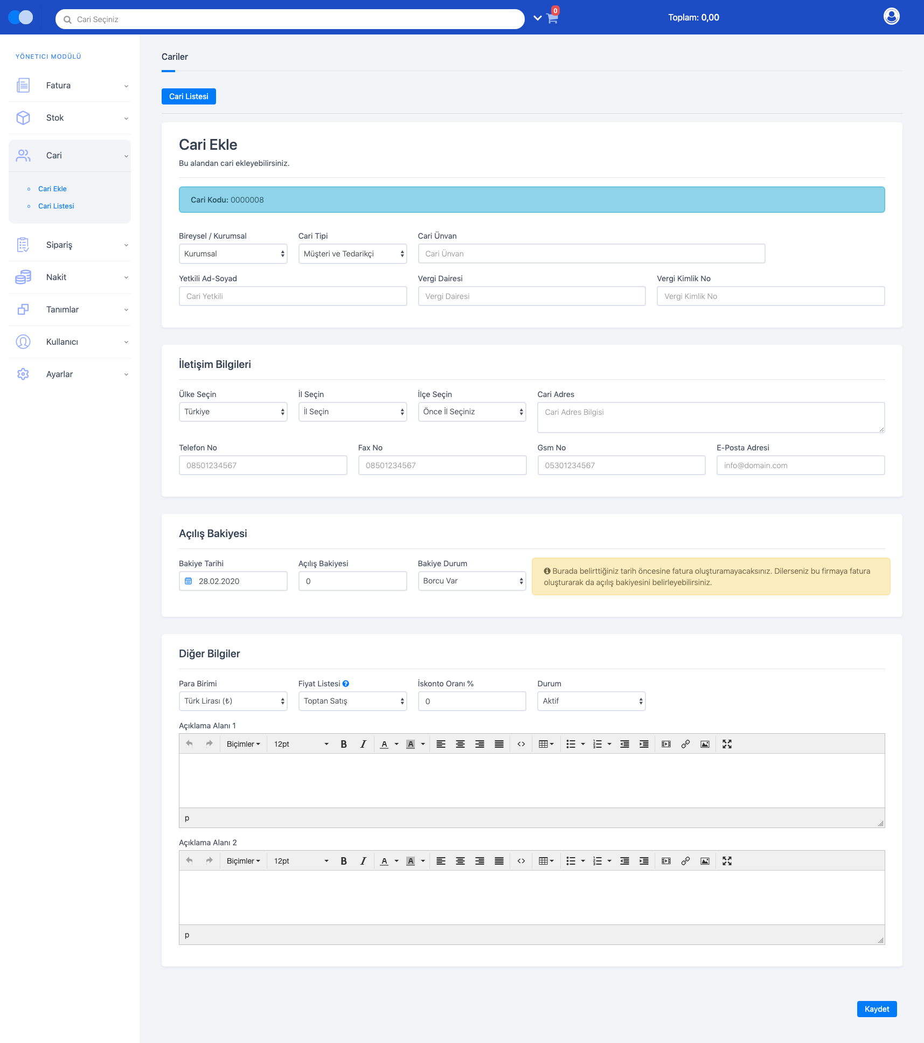The height and width of the screenshot is (1043, 924).
Task: Click the Vergi Kimlik No field
Action: point(770,296)
